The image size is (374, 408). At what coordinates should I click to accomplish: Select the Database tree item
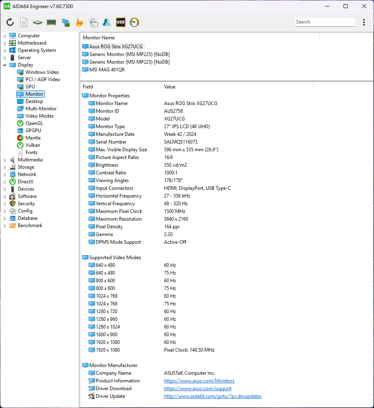coord(24,218)
